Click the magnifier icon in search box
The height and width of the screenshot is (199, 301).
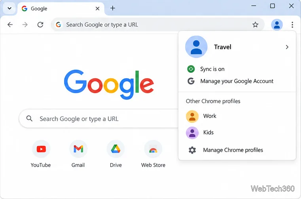pyautogui.click(x=29, y=118)
